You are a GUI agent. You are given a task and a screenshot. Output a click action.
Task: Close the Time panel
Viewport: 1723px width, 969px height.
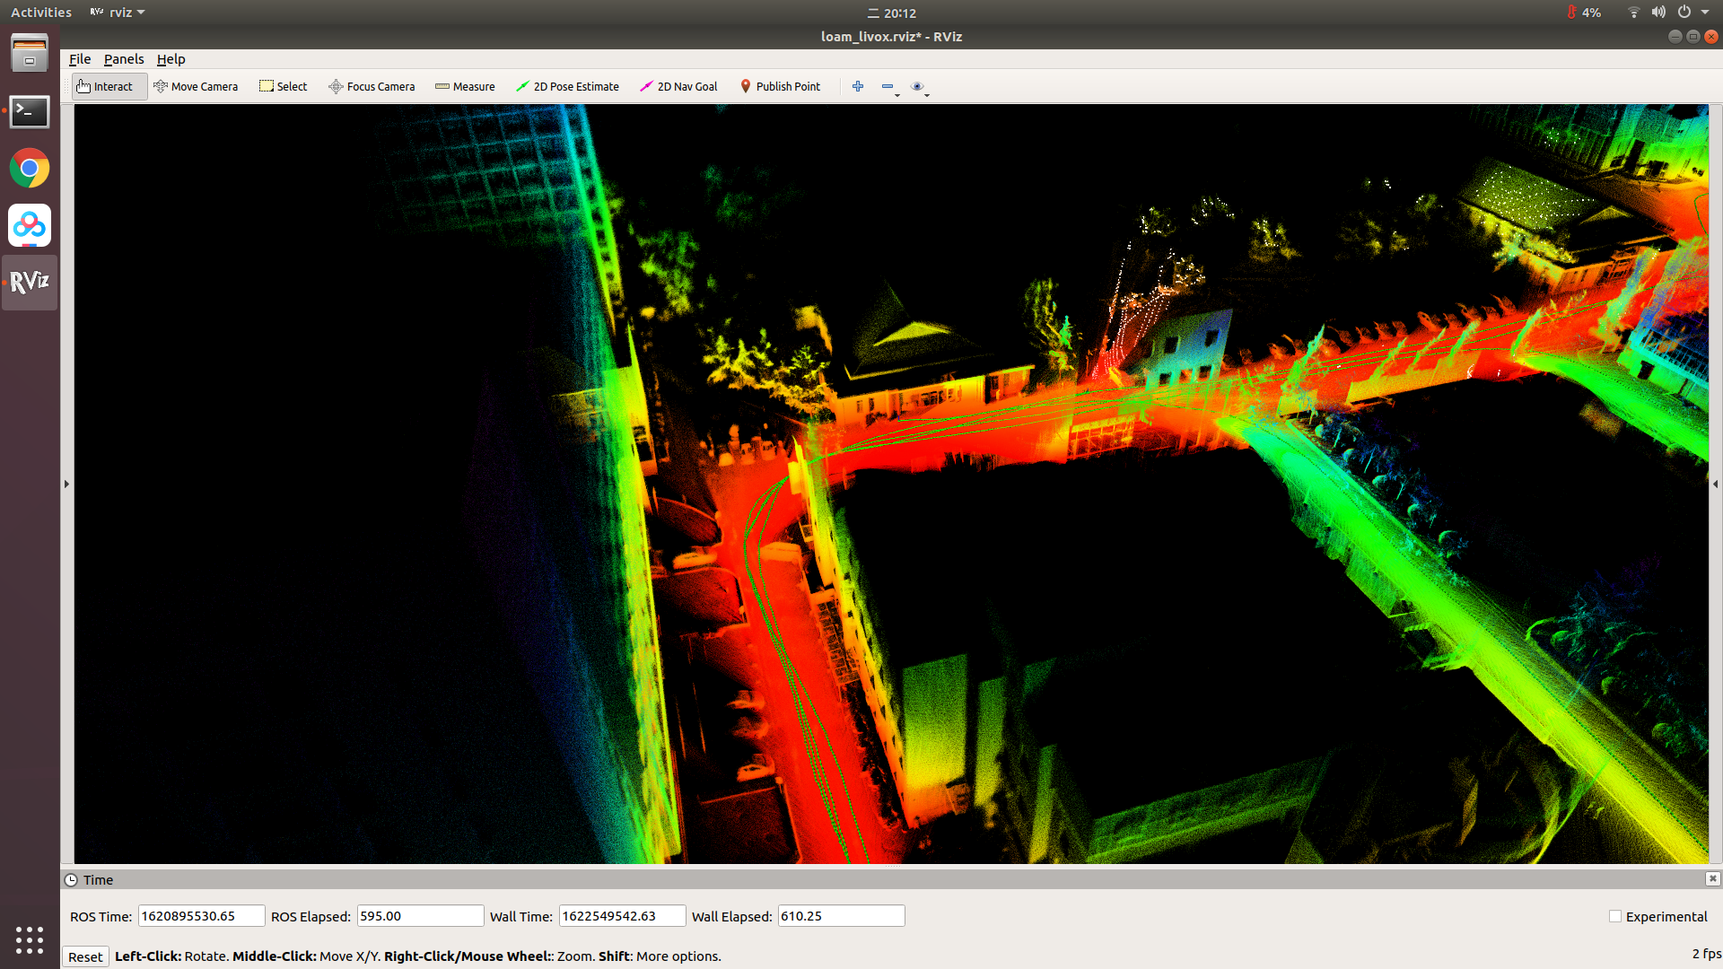(1712, 878)
